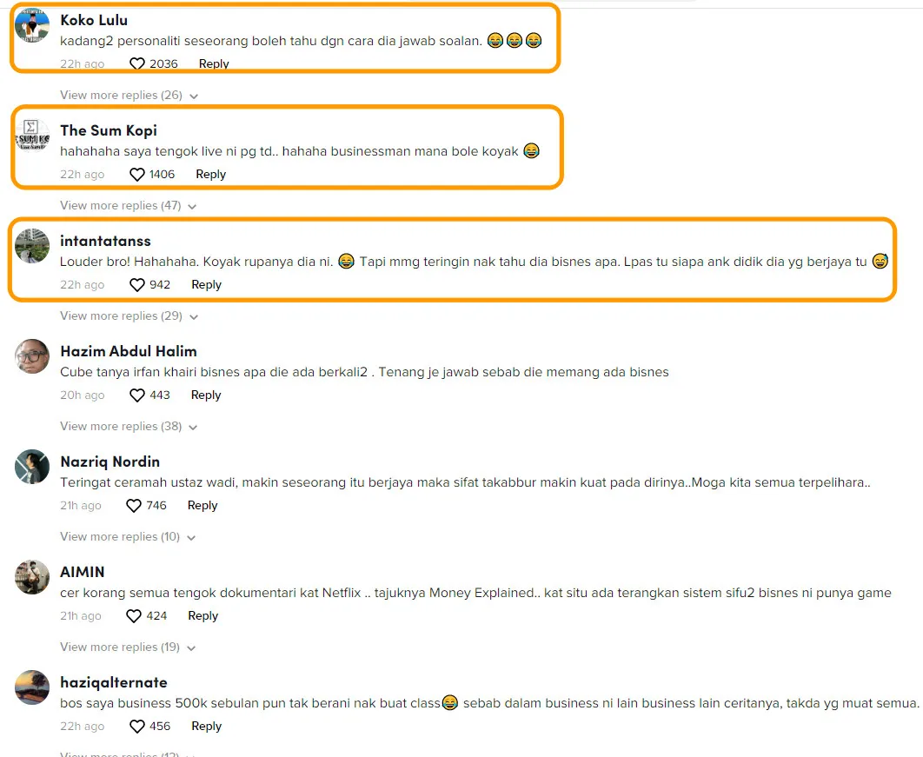923x757 pixels.
Task: Like Koko Lulu's comment with heart icon
Action: pyautogui.click(x=137, y=63)
